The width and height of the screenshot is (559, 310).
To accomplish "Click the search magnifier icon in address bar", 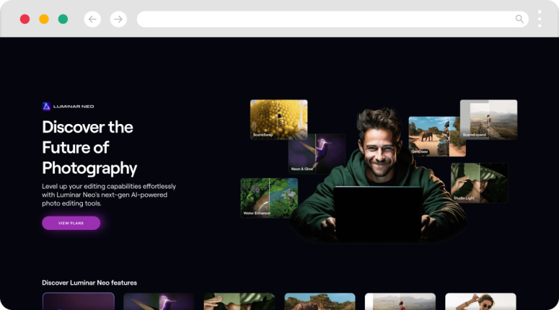I will click(x=520, y=19).
